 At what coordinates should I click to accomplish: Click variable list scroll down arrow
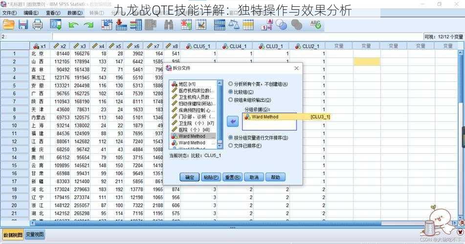click(220, 146)
